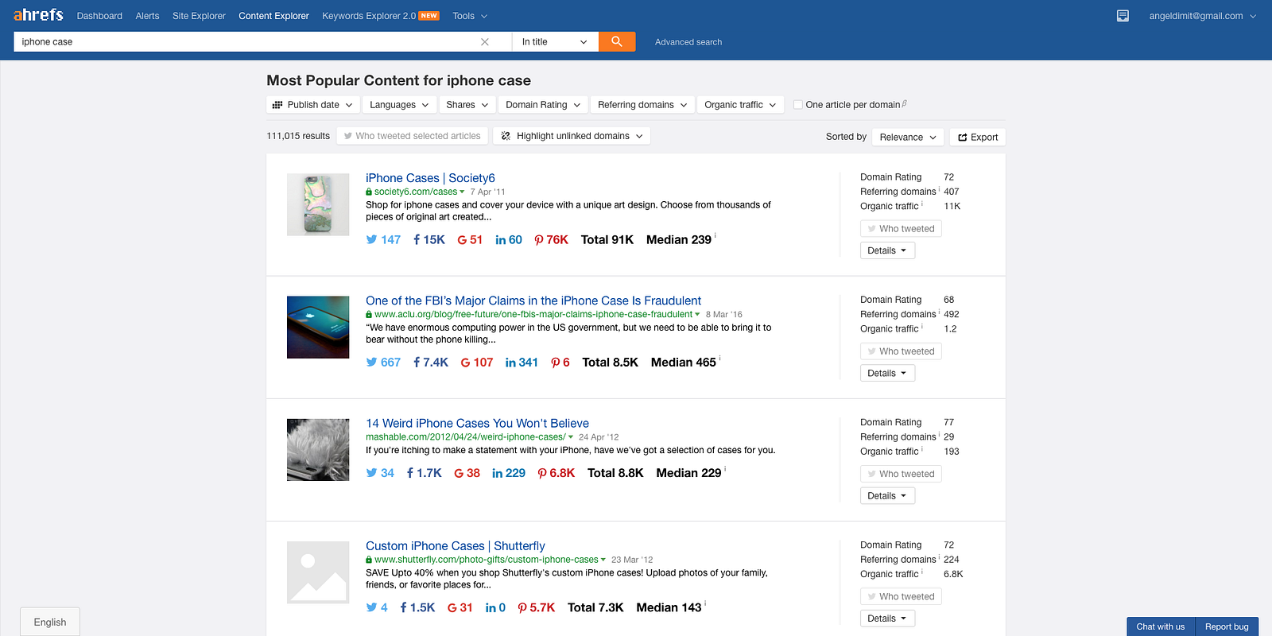Expand mashable.com URL dropdown arrow
This screenshot has height=636, width=1272.
coord(571,437)
